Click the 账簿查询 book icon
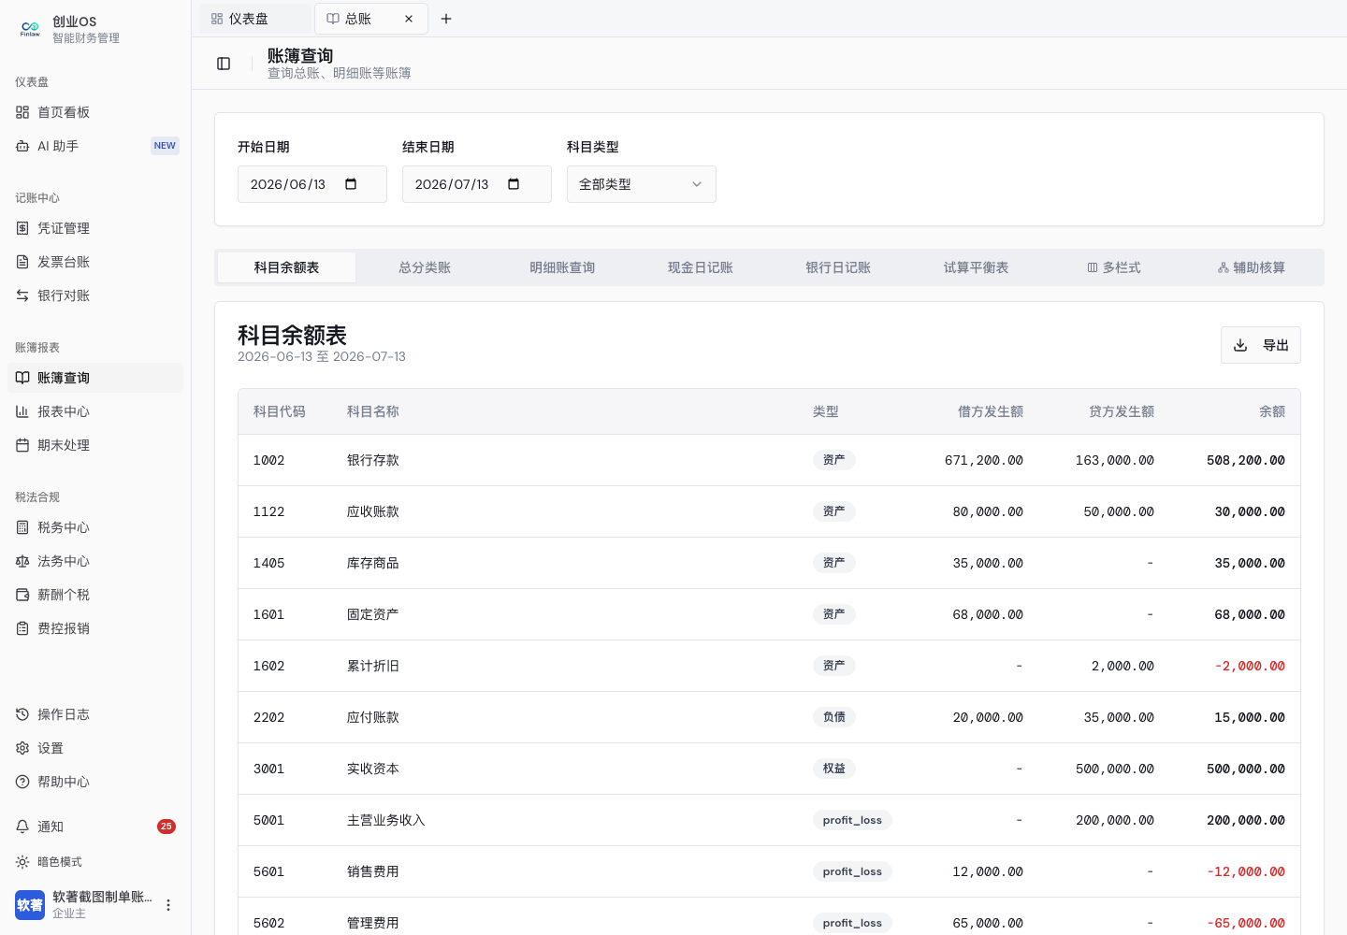Image resolution: width=1347 pixels, height=935 pixels. click(x=22, y=378)
